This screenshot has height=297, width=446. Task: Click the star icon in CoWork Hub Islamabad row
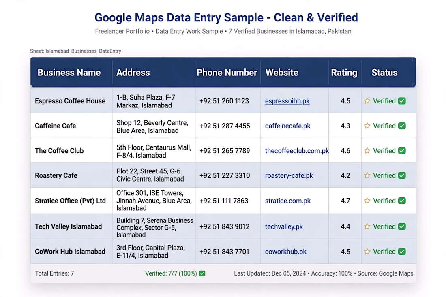coord(367,252)
